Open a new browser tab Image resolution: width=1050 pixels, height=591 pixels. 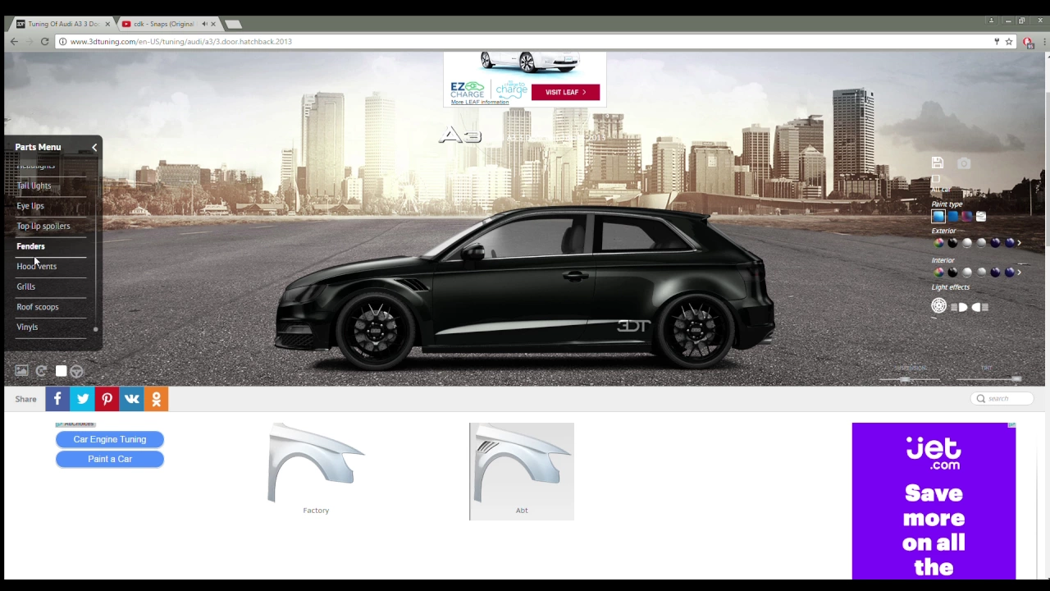pyautogui.click(x=233, y=24)
